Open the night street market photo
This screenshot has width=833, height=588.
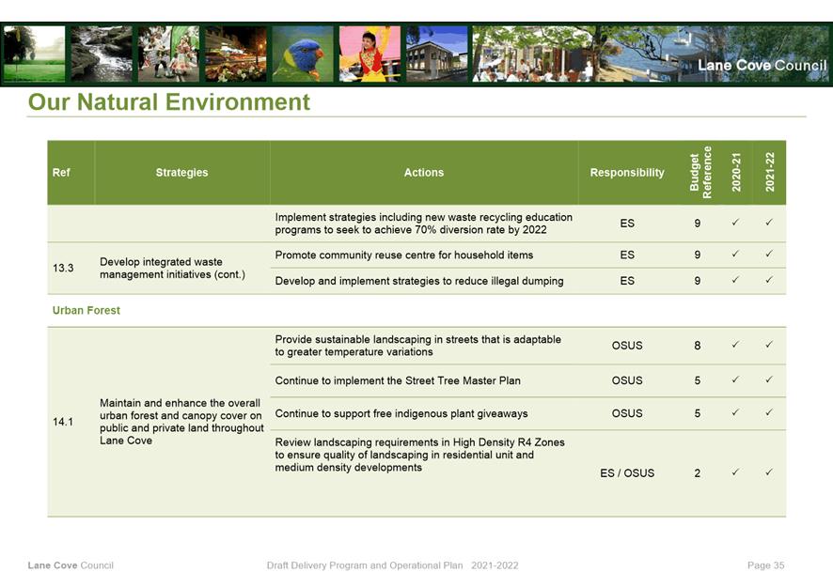pyautogui.click(x=236, y=54)
